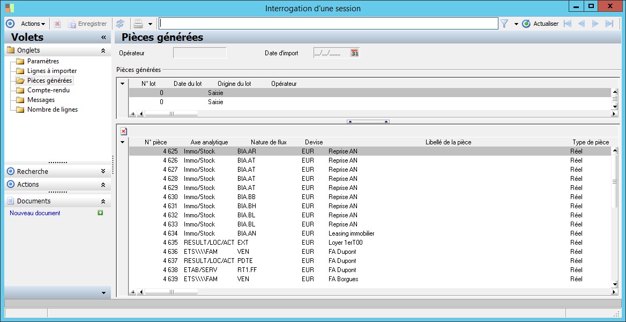The width and height of the screenshot is (626, 322).
Task: Add a new document with the green plus
Action: pos(100,213)
